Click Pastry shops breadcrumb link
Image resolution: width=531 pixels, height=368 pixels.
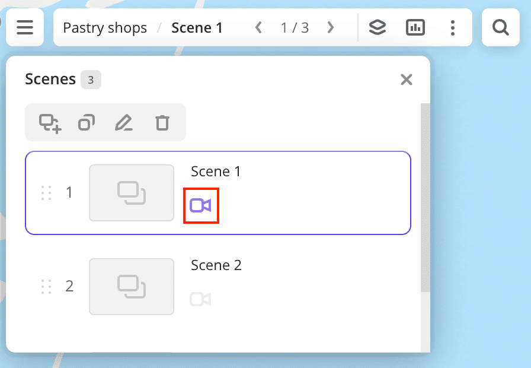[105, 27]
